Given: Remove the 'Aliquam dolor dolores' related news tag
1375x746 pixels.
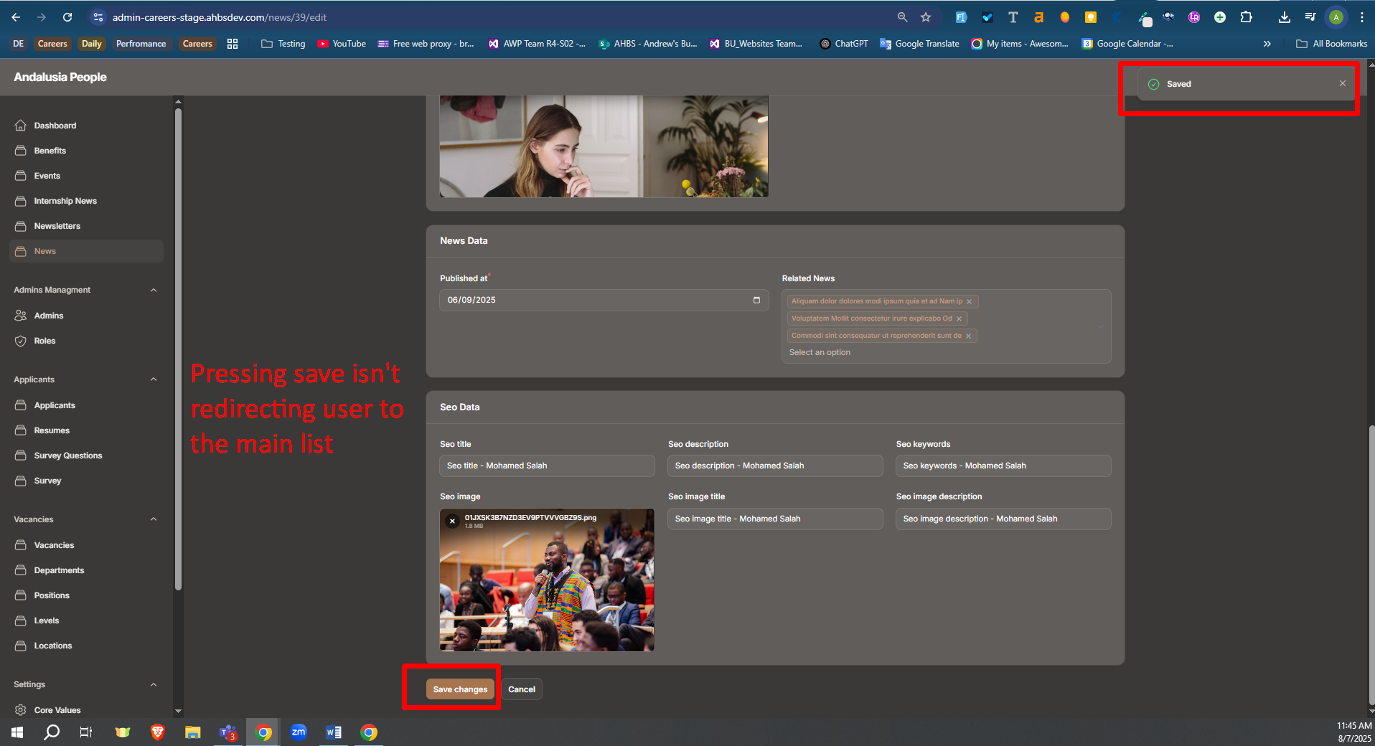Looking at the screenshot, I should pos(969,302).
